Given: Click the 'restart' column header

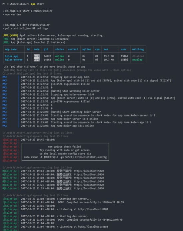Looking at the screenshot, I should pyautogui.click(x=73, y=49).
